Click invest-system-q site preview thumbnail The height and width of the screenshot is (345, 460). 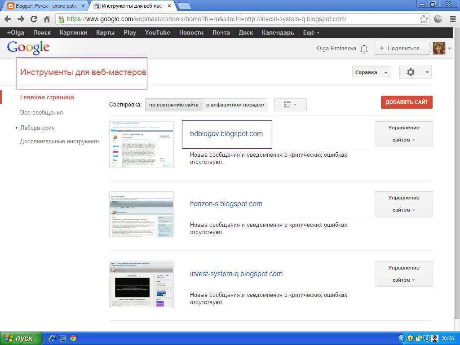142,285
